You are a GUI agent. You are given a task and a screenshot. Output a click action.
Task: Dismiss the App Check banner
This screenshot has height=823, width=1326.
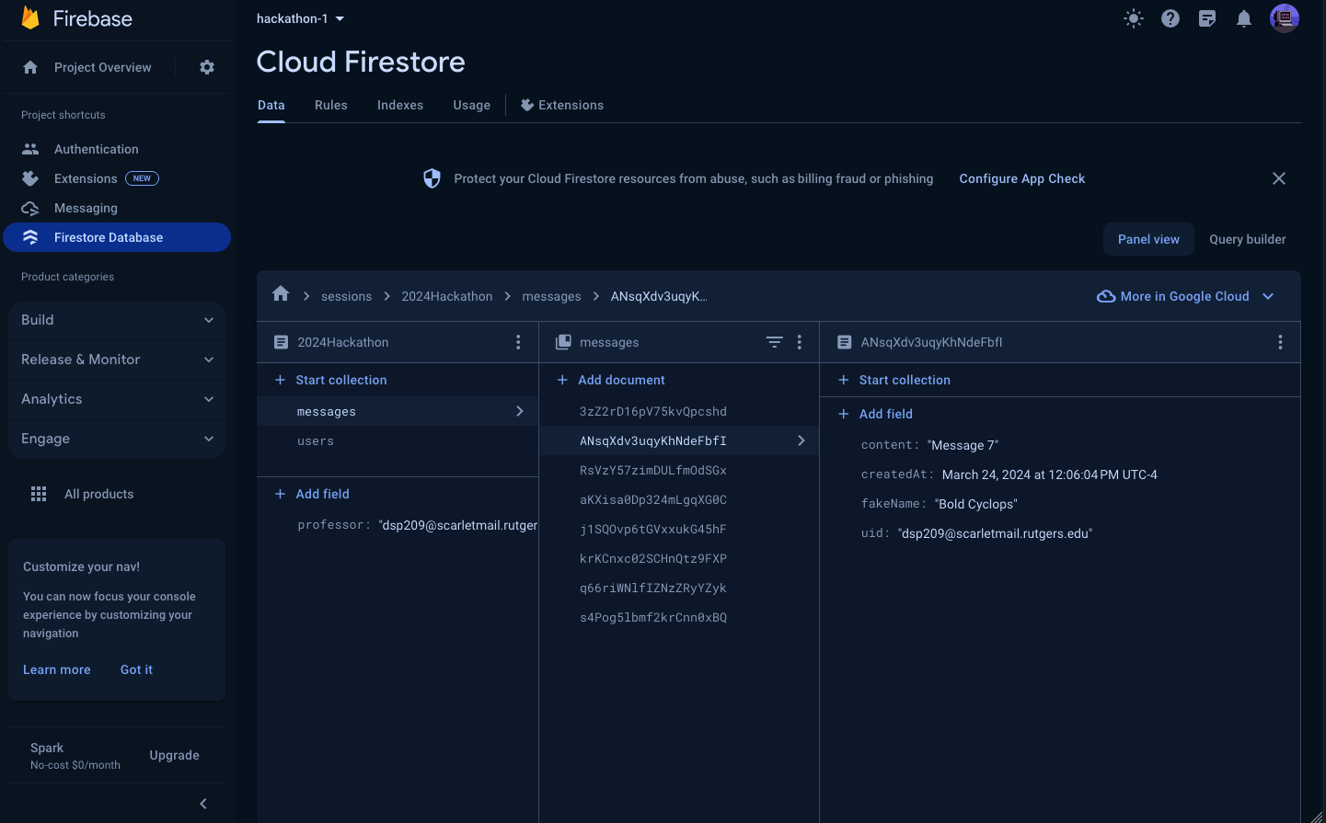coord(1279,178)
